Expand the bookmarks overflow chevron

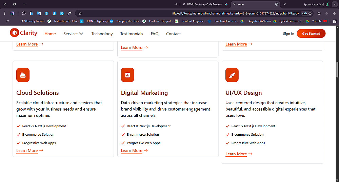point(7,21)
